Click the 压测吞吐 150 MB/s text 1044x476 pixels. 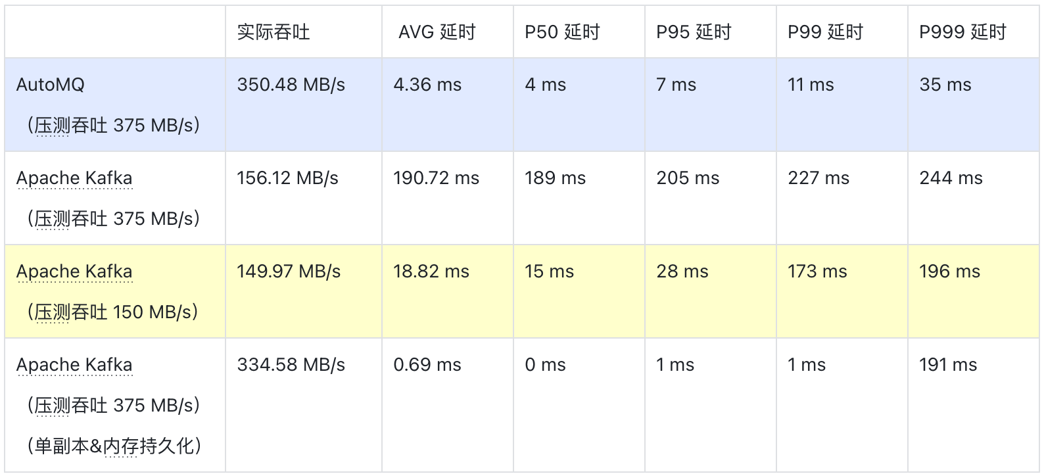[x=114, y=312]
